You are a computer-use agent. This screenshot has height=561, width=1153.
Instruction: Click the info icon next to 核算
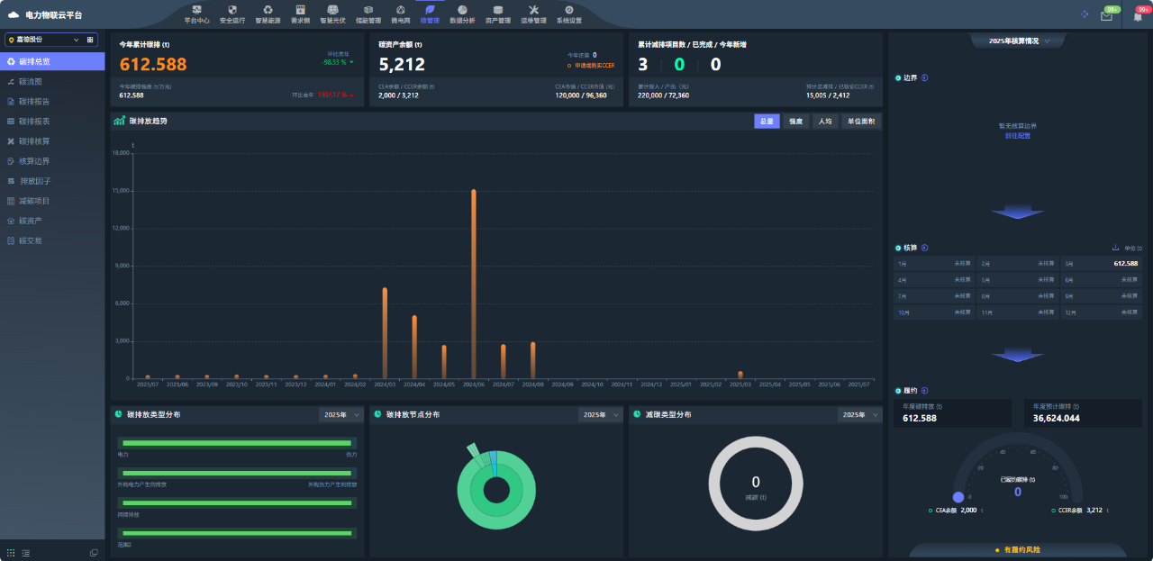pyautogui.click(x=925, y=248)
